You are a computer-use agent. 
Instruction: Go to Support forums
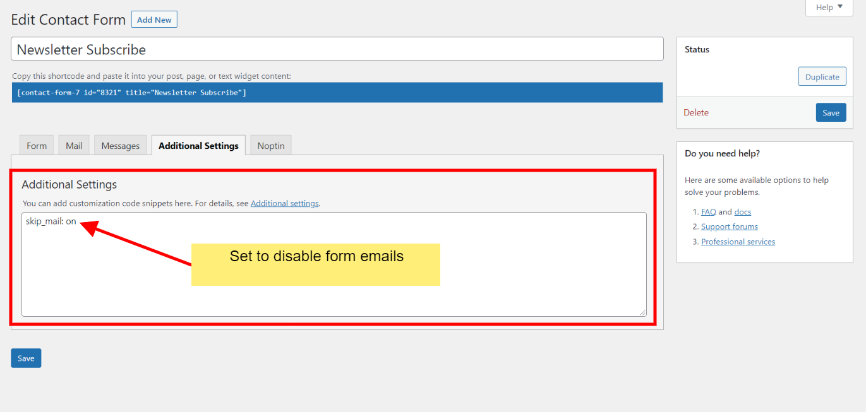click(x=729, y=226)
